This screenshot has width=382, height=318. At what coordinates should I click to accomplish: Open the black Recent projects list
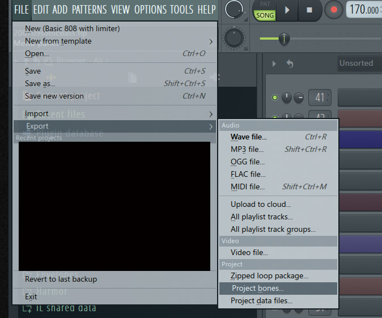(x=114, y=206)
